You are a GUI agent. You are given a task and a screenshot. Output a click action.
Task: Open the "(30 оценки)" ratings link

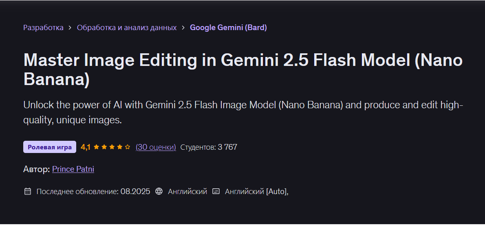(x=156, y=147)
